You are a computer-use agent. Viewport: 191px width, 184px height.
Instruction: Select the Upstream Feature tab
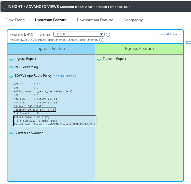pos(51,20)
